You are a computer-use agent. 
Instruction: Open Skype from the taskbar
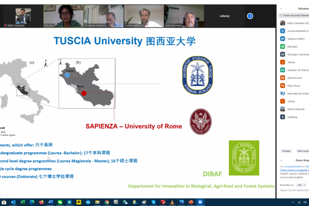pyautogui.click(x=153, y=202)
